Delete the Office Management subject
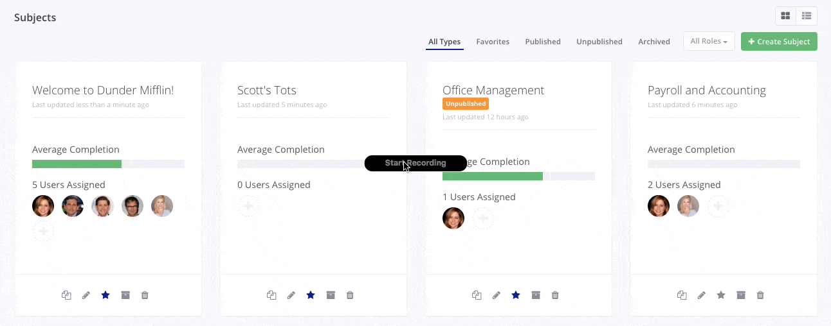 [x=555, y=295]
